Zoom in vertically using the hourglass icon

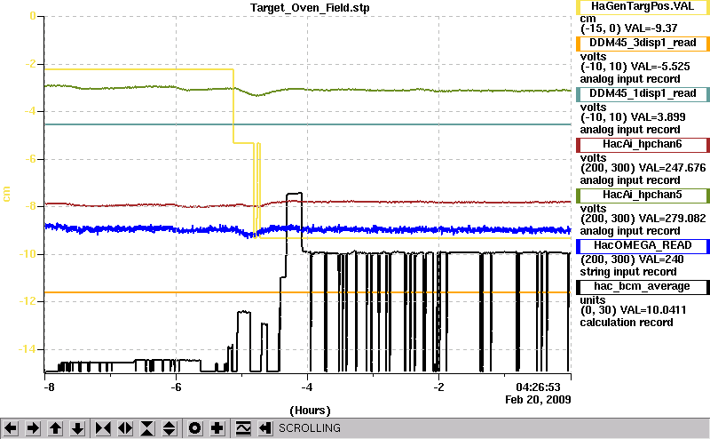[147, 428]
